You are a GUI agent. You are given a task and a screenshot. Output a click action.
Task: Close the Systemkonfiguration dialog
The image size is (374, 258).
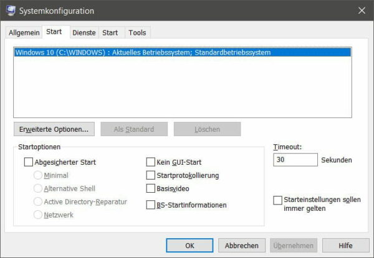[362, 11]
